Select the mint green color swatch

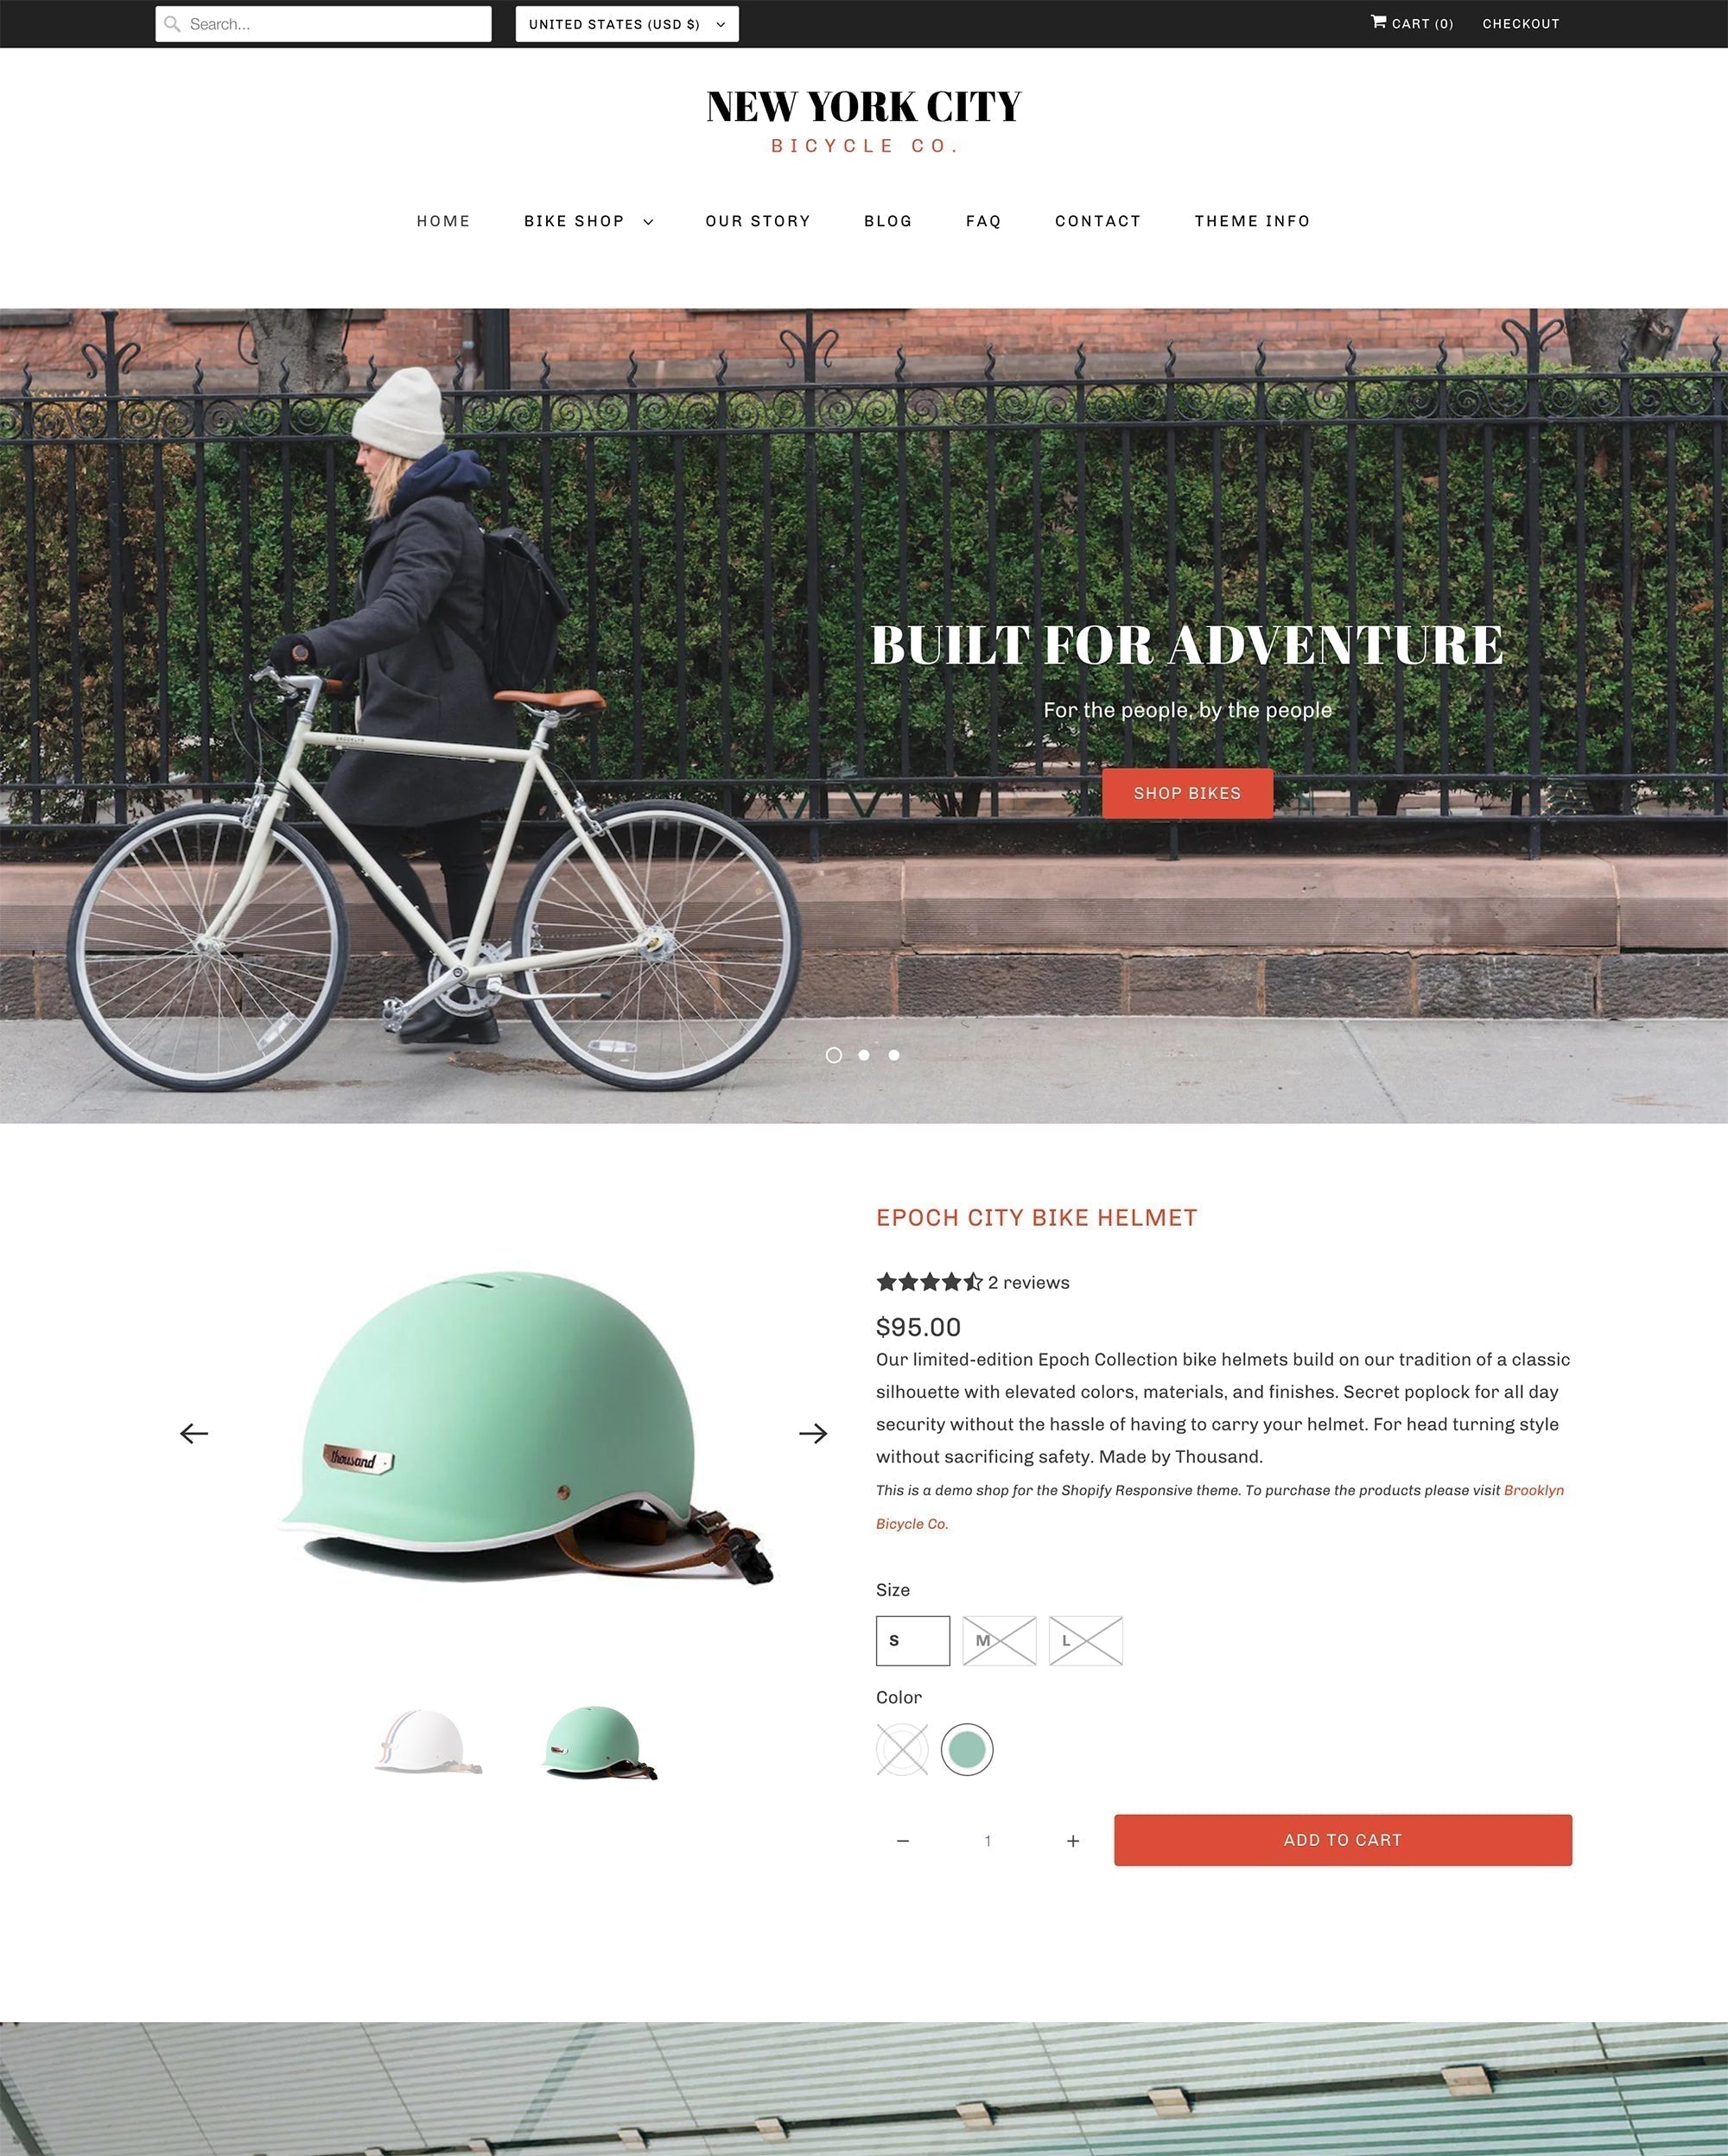[966, 1749]
